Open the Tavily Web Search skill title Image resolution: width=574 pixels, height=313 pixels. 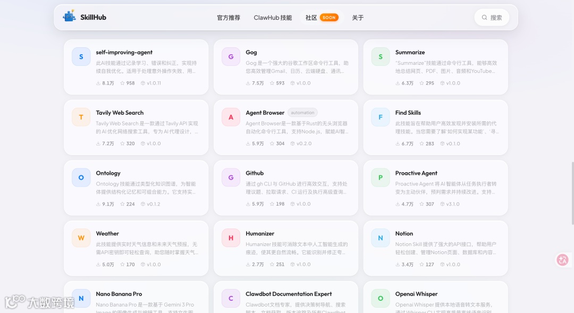120,113
